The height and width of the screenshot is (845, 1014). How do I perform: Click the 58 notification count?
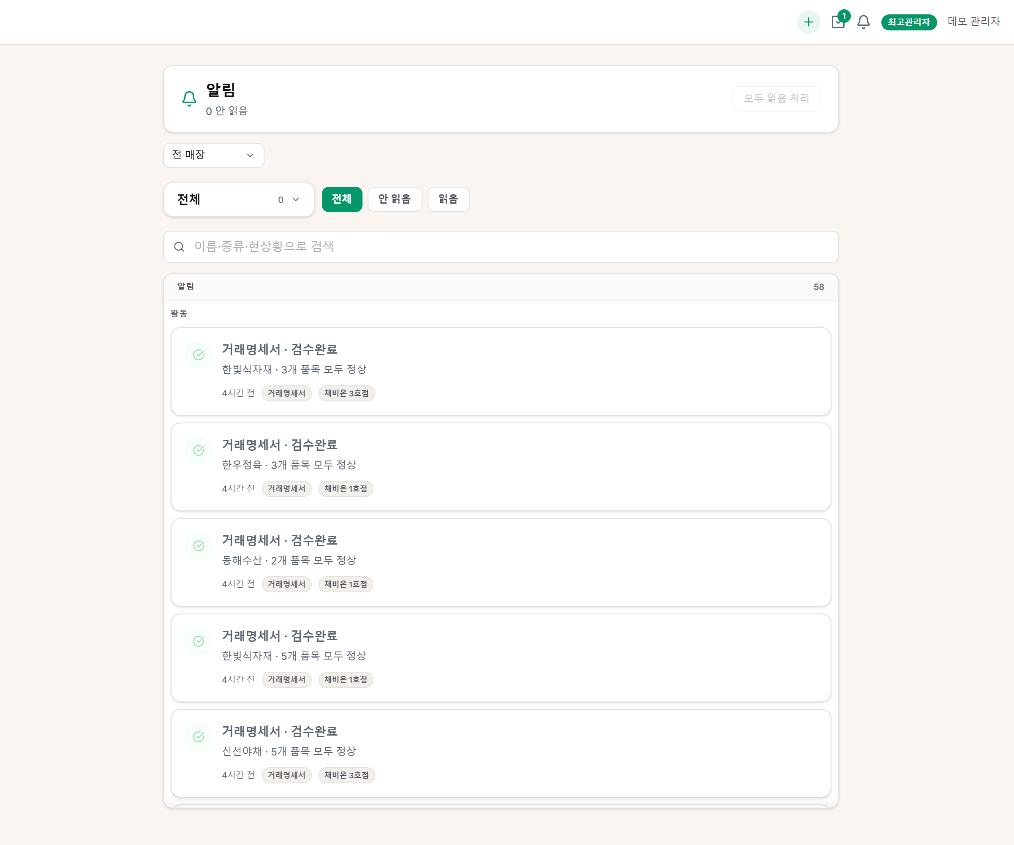tap(818, 287)
